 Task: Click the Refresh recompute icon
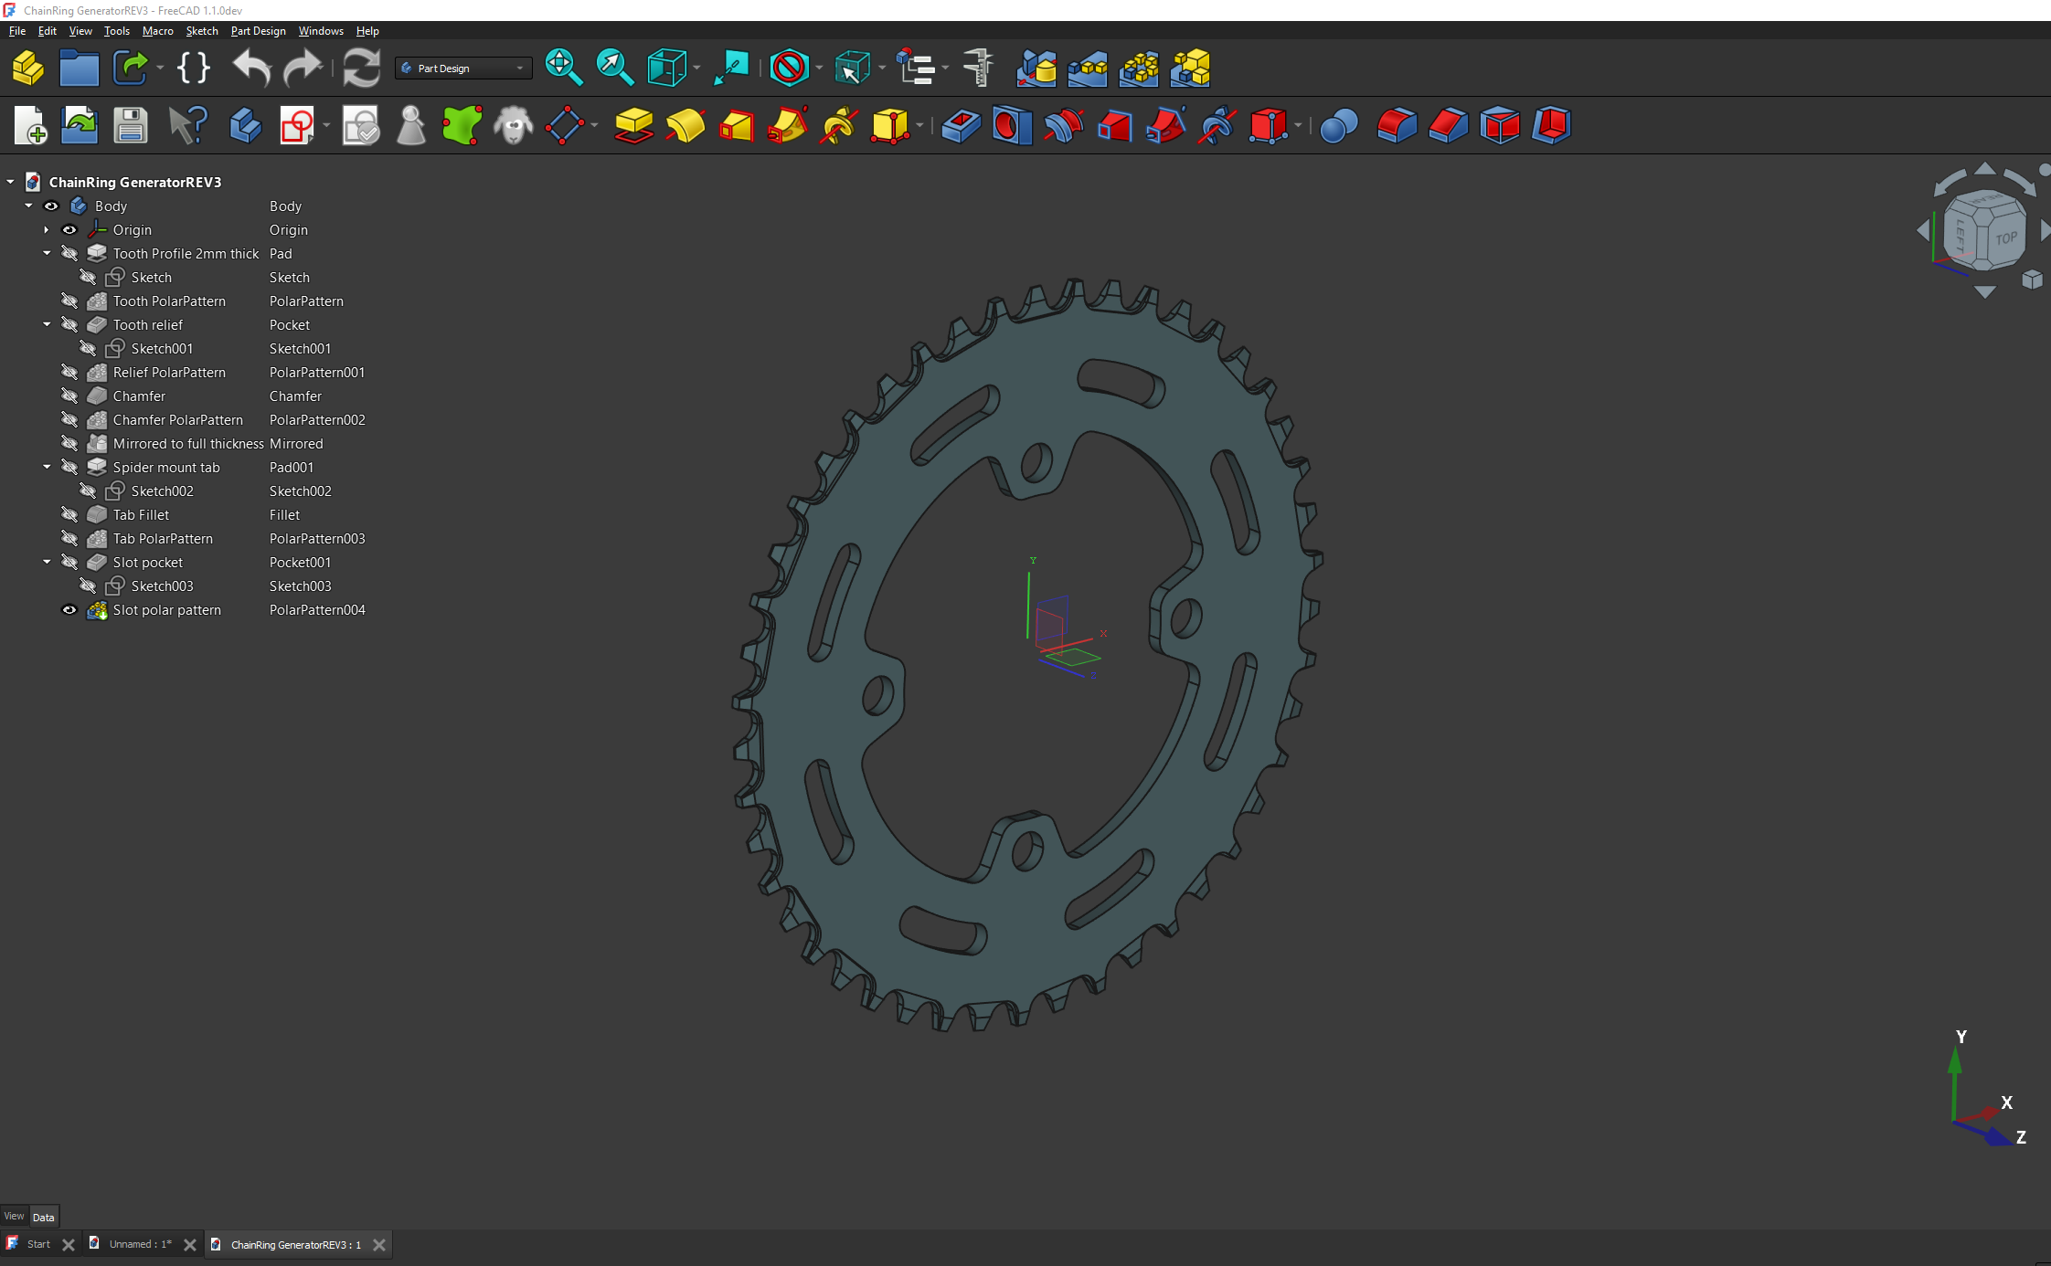(x=361, y=68)
